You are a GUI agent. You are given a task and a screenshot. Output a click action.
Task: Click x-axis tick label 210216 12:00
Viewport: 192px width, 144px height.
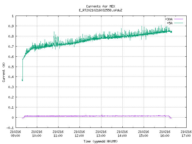coord(79,133)
